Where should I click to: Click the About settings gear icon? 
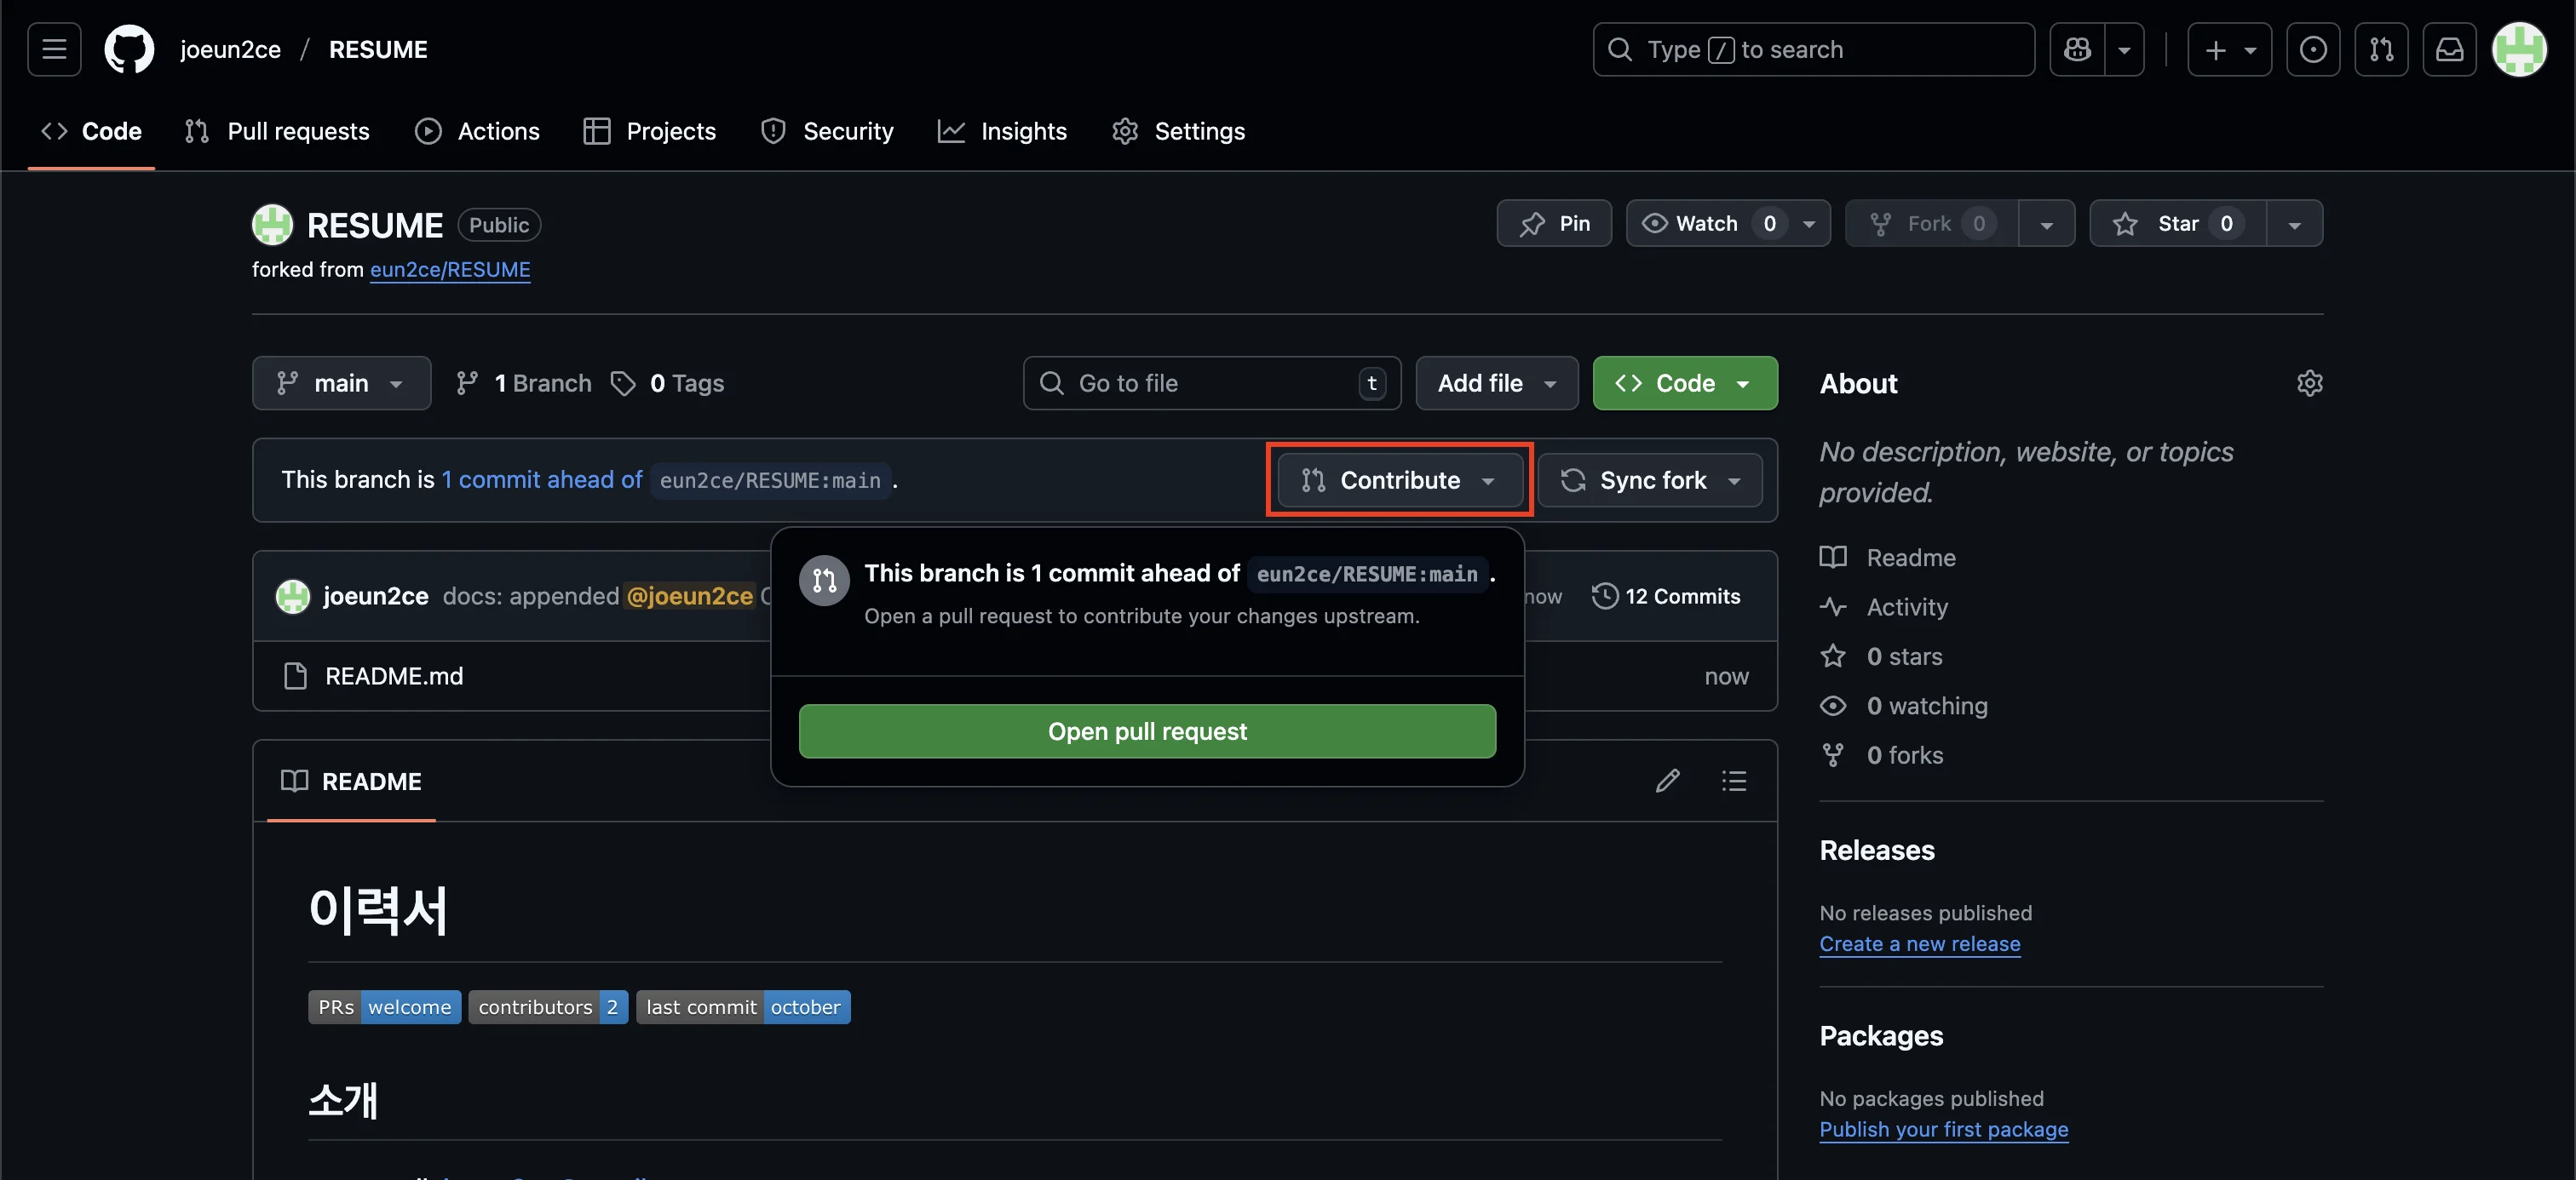coord(2309,384)
